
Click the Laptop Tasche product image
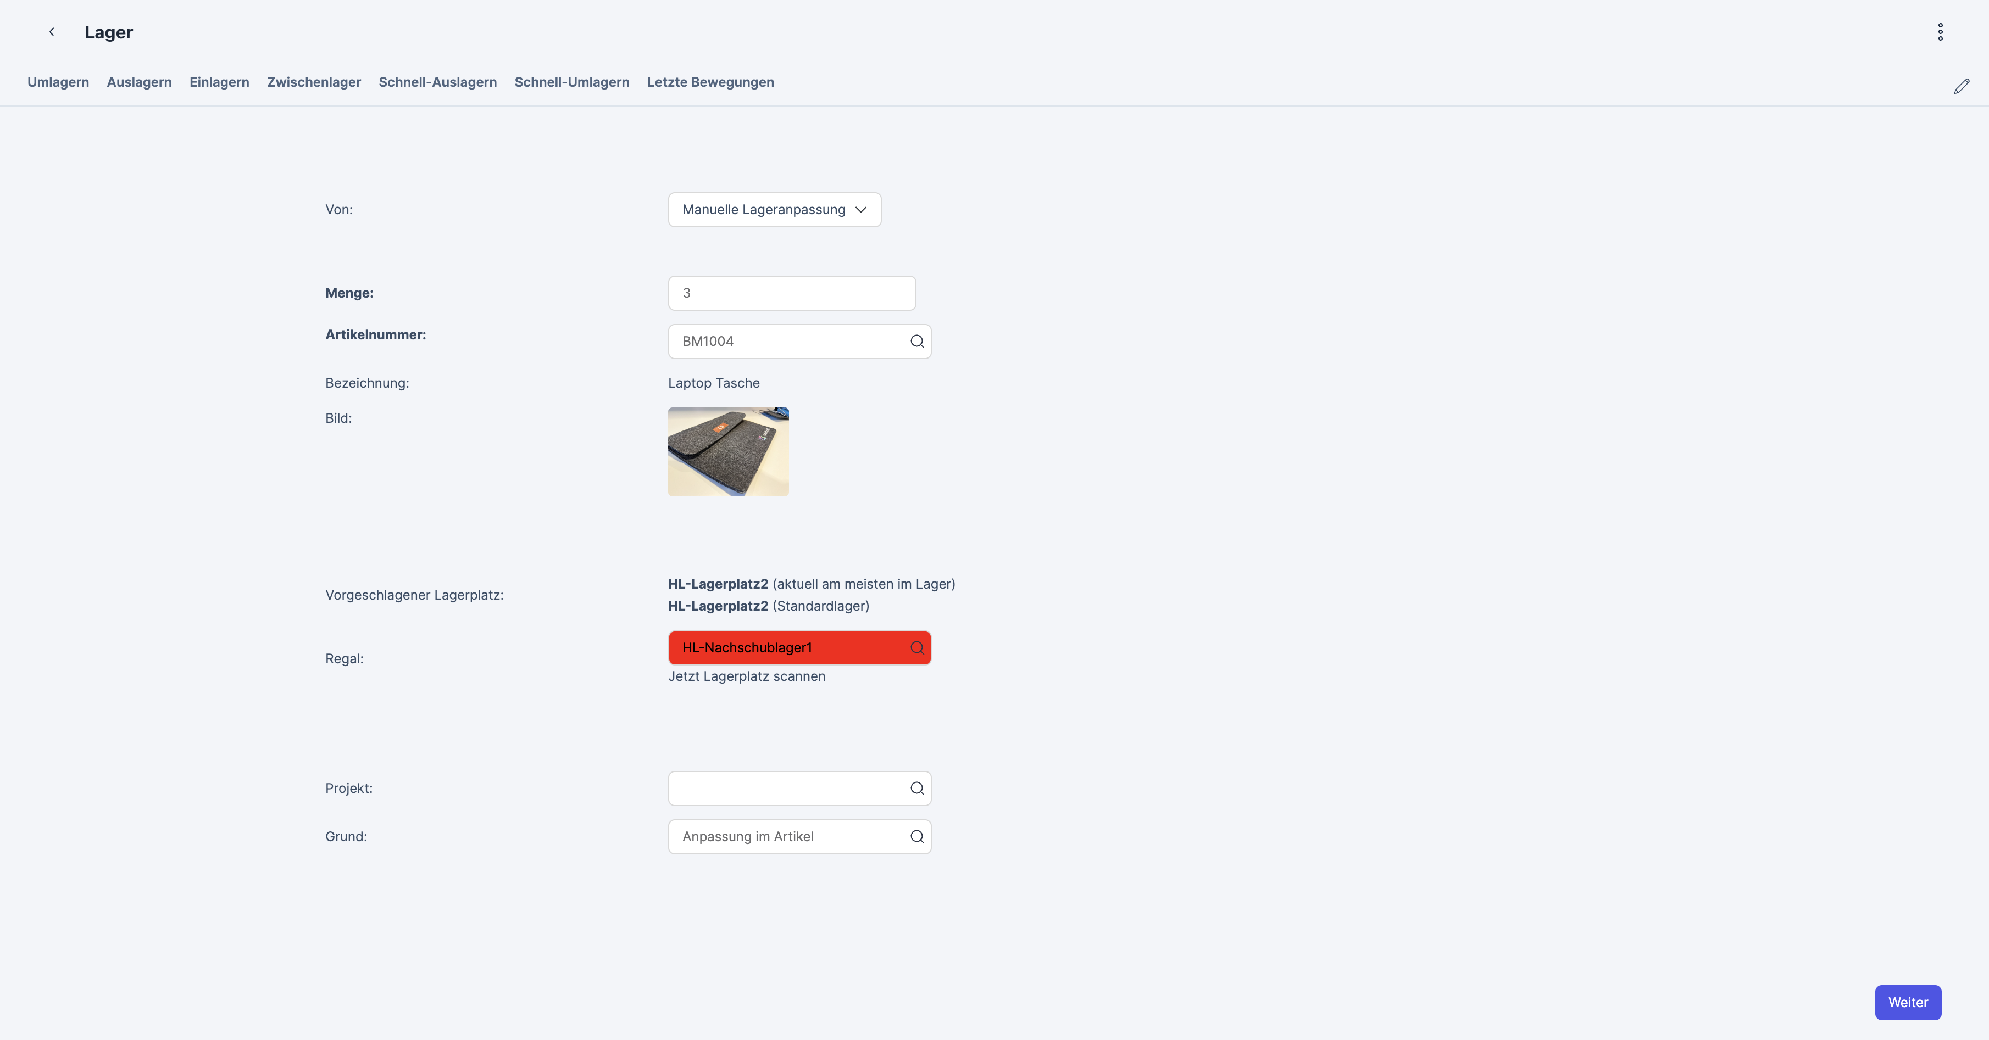(727, 452)
